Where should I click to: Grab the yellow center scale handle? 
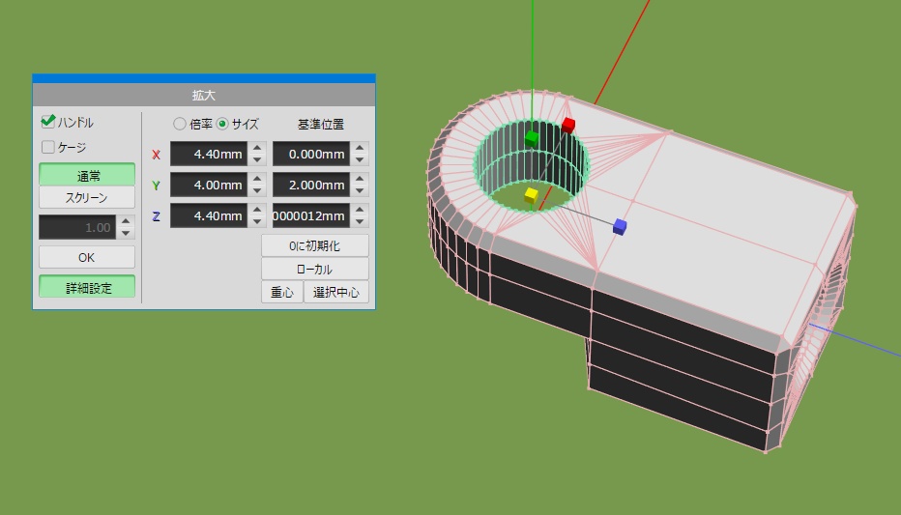532,195
